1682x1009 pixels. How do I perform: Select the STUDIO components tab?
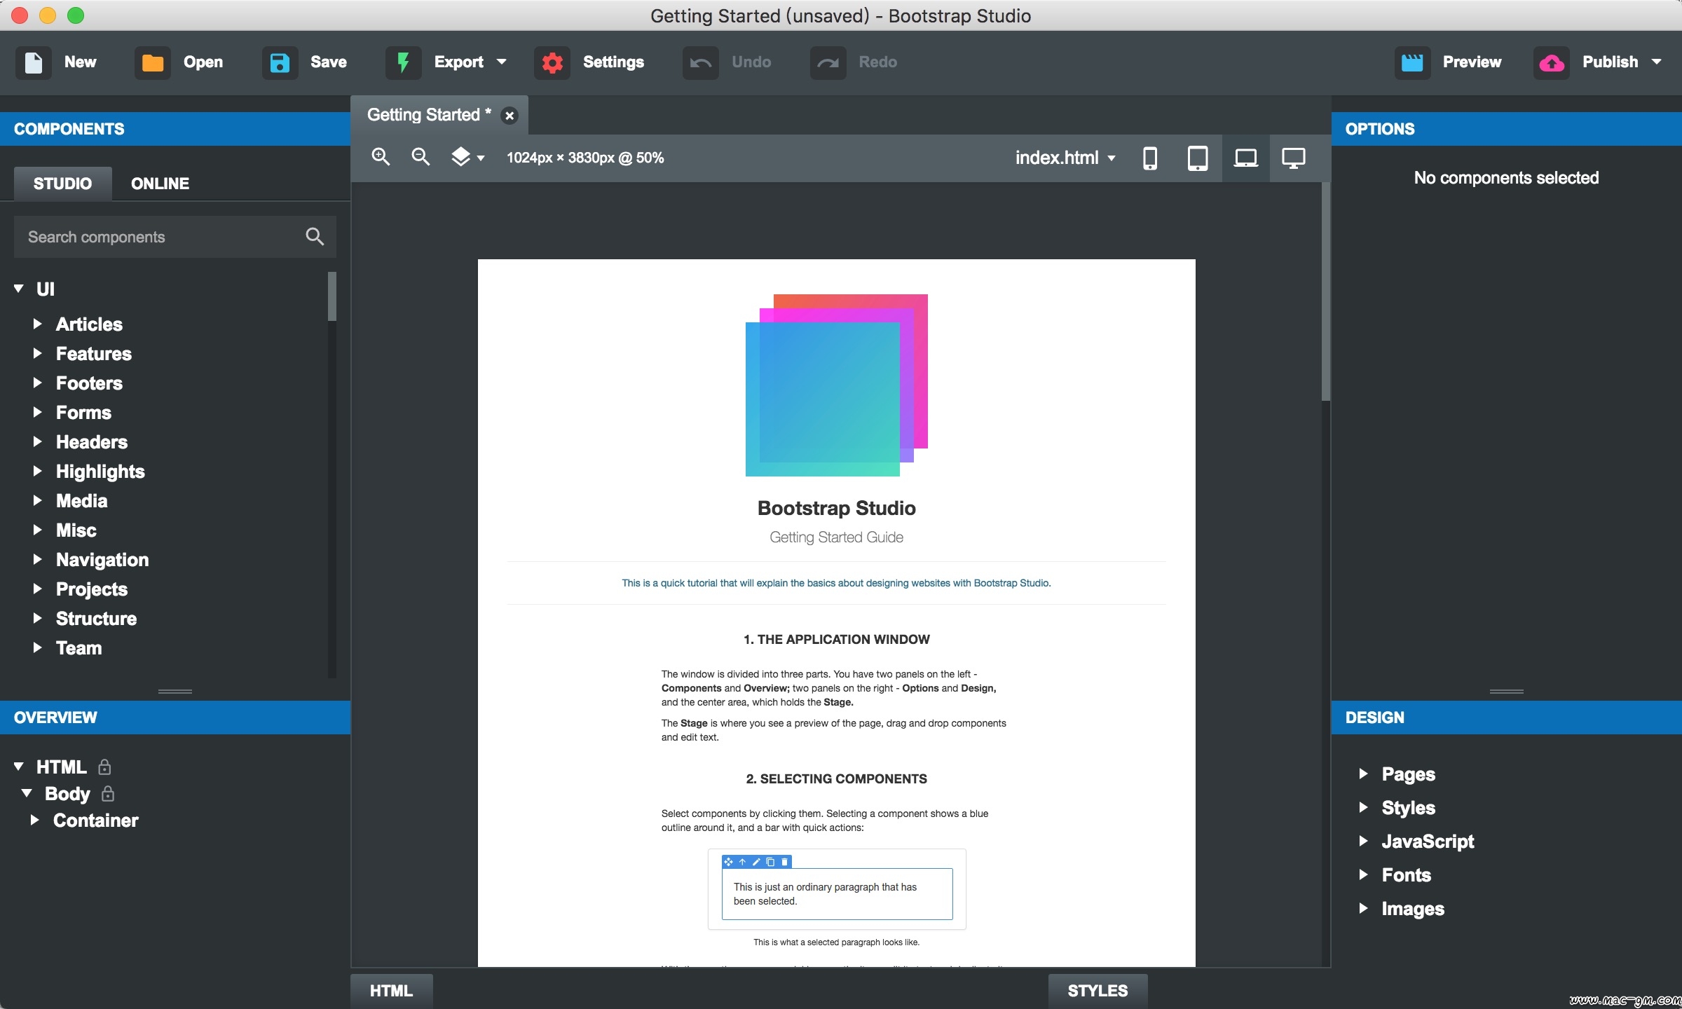click(x=62, y=184)
